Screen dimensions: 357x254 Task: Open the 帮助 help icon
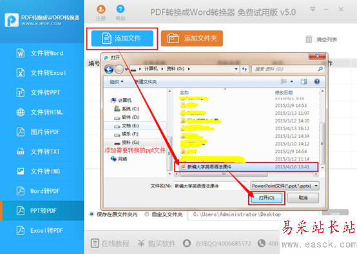(x=121, y=9)
